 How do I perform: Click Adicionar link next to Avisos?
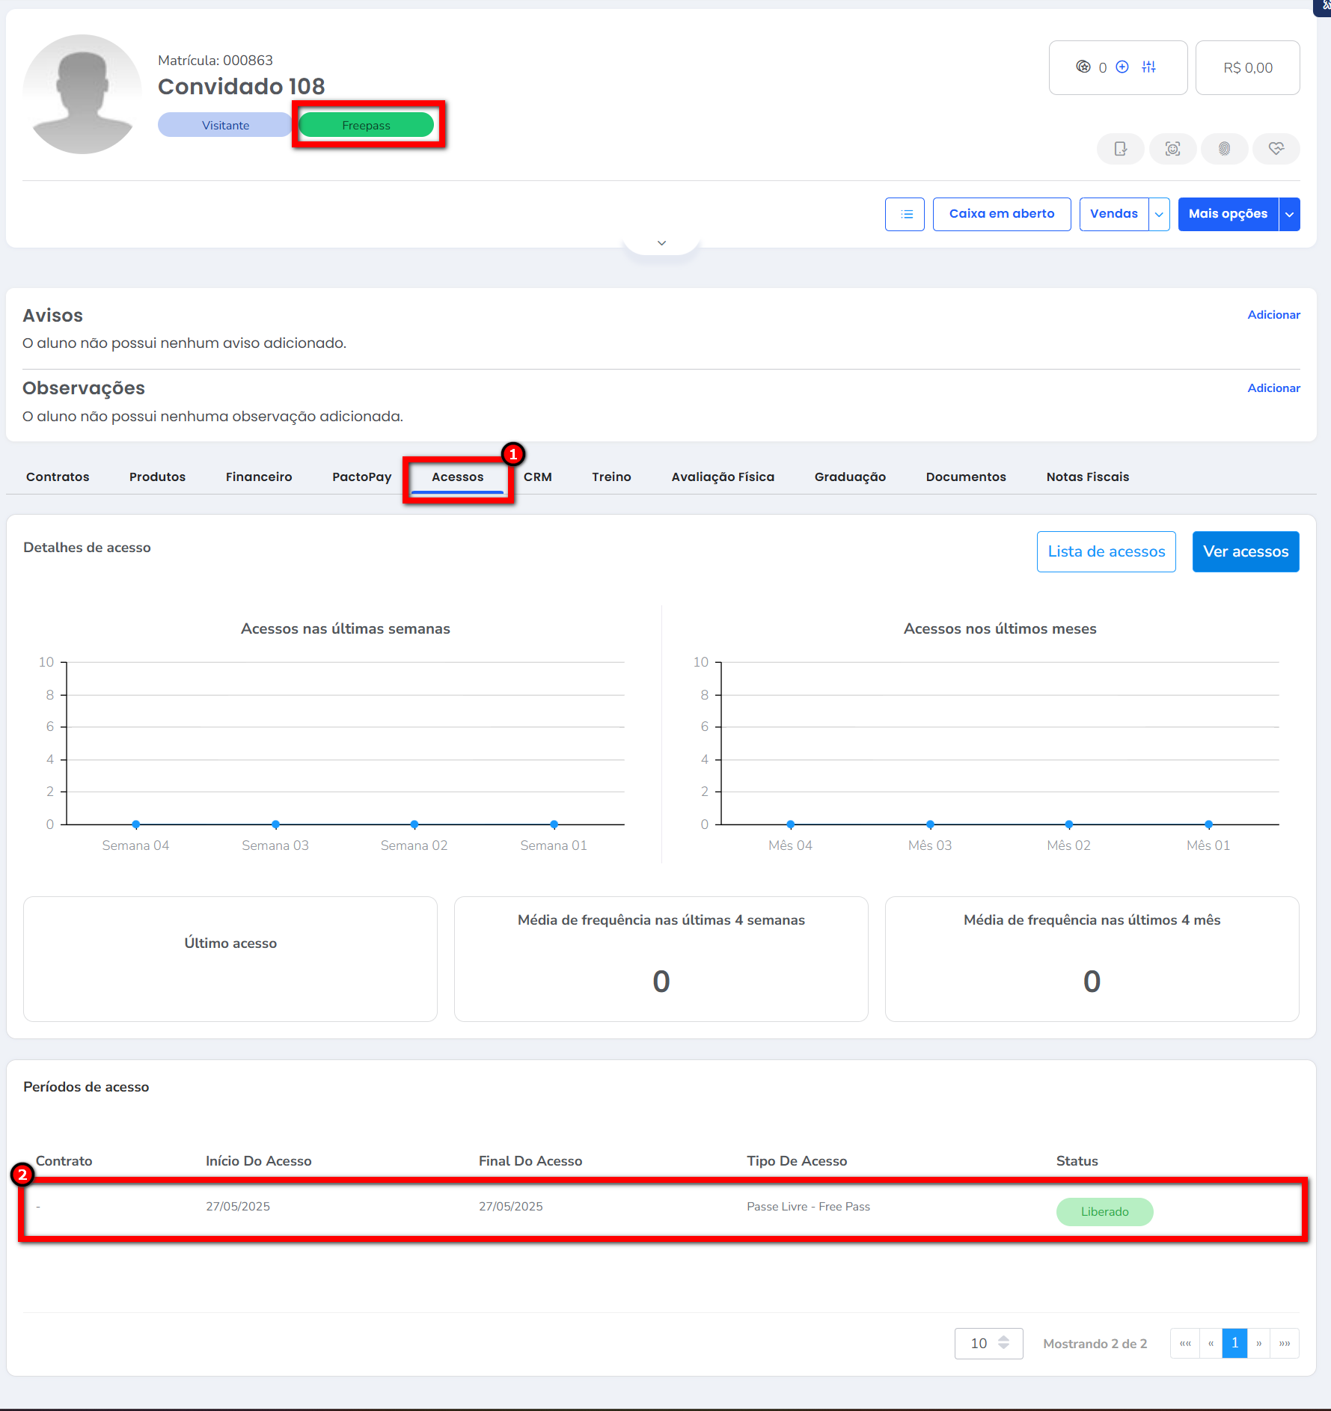pyautogui.click(x=1273, y=315)
